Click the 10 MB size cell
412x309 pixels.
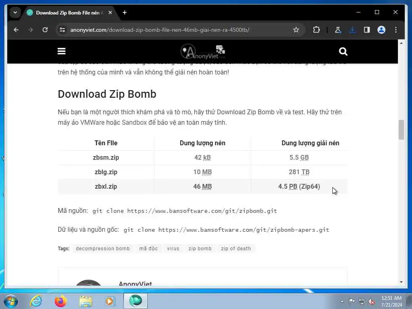203,172
